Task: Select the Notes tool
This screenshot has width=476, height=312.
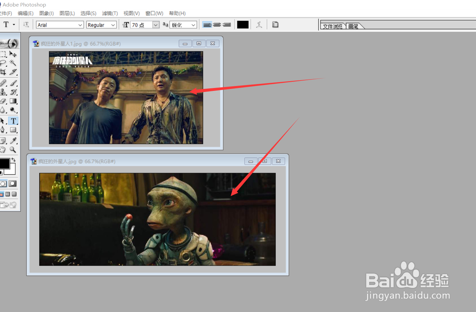Action: coord(3,141)
